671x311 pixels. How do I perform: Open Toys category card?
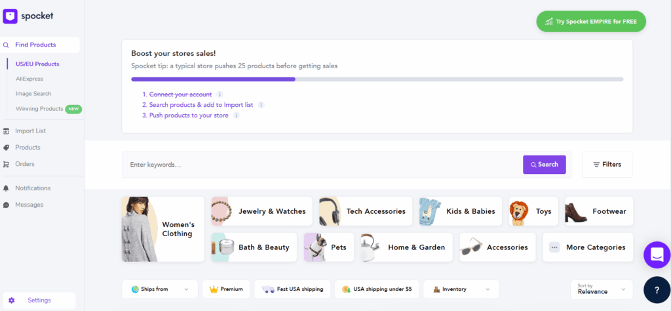click(533, 211)
